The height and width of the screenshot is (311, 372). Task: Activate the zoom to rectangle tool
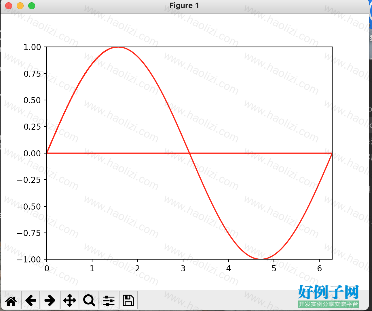coord(89,300)
